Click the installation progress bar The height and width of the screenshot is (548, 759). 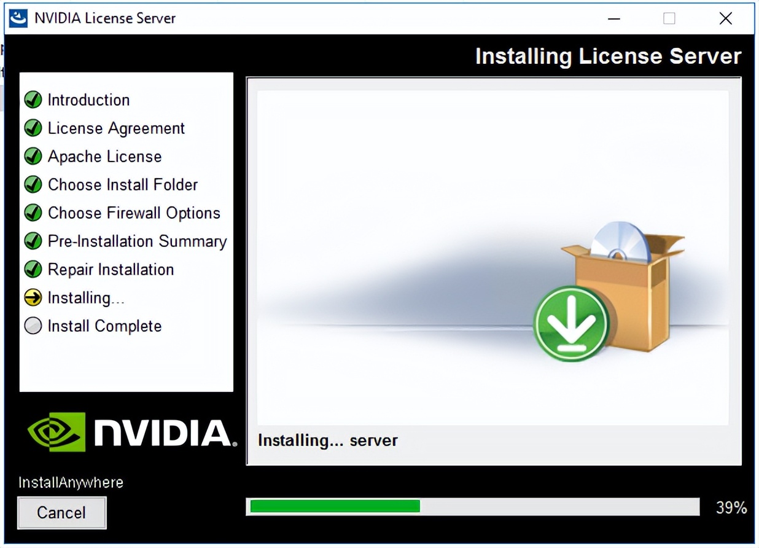click(x=473, y=506)
